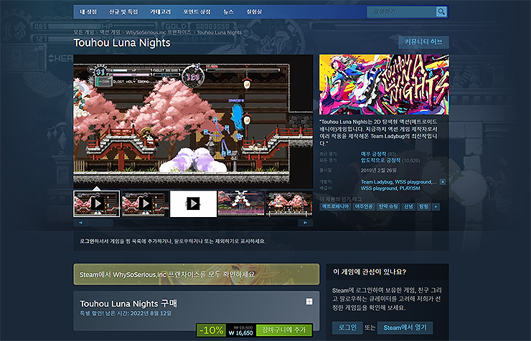This screenshot has height=341, width=531.
Task: Click the store search input field
Action: (402, 12)
